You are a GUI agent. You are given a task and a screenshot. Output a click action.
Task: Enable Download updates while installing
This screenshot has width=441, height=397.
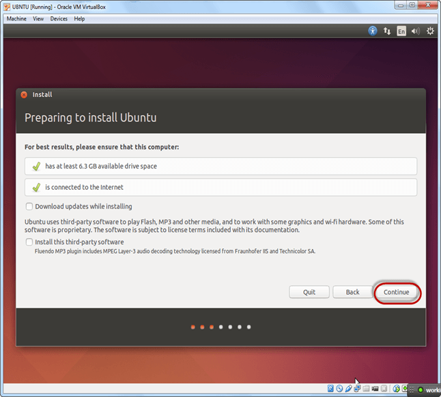click(x=29, y=206)
